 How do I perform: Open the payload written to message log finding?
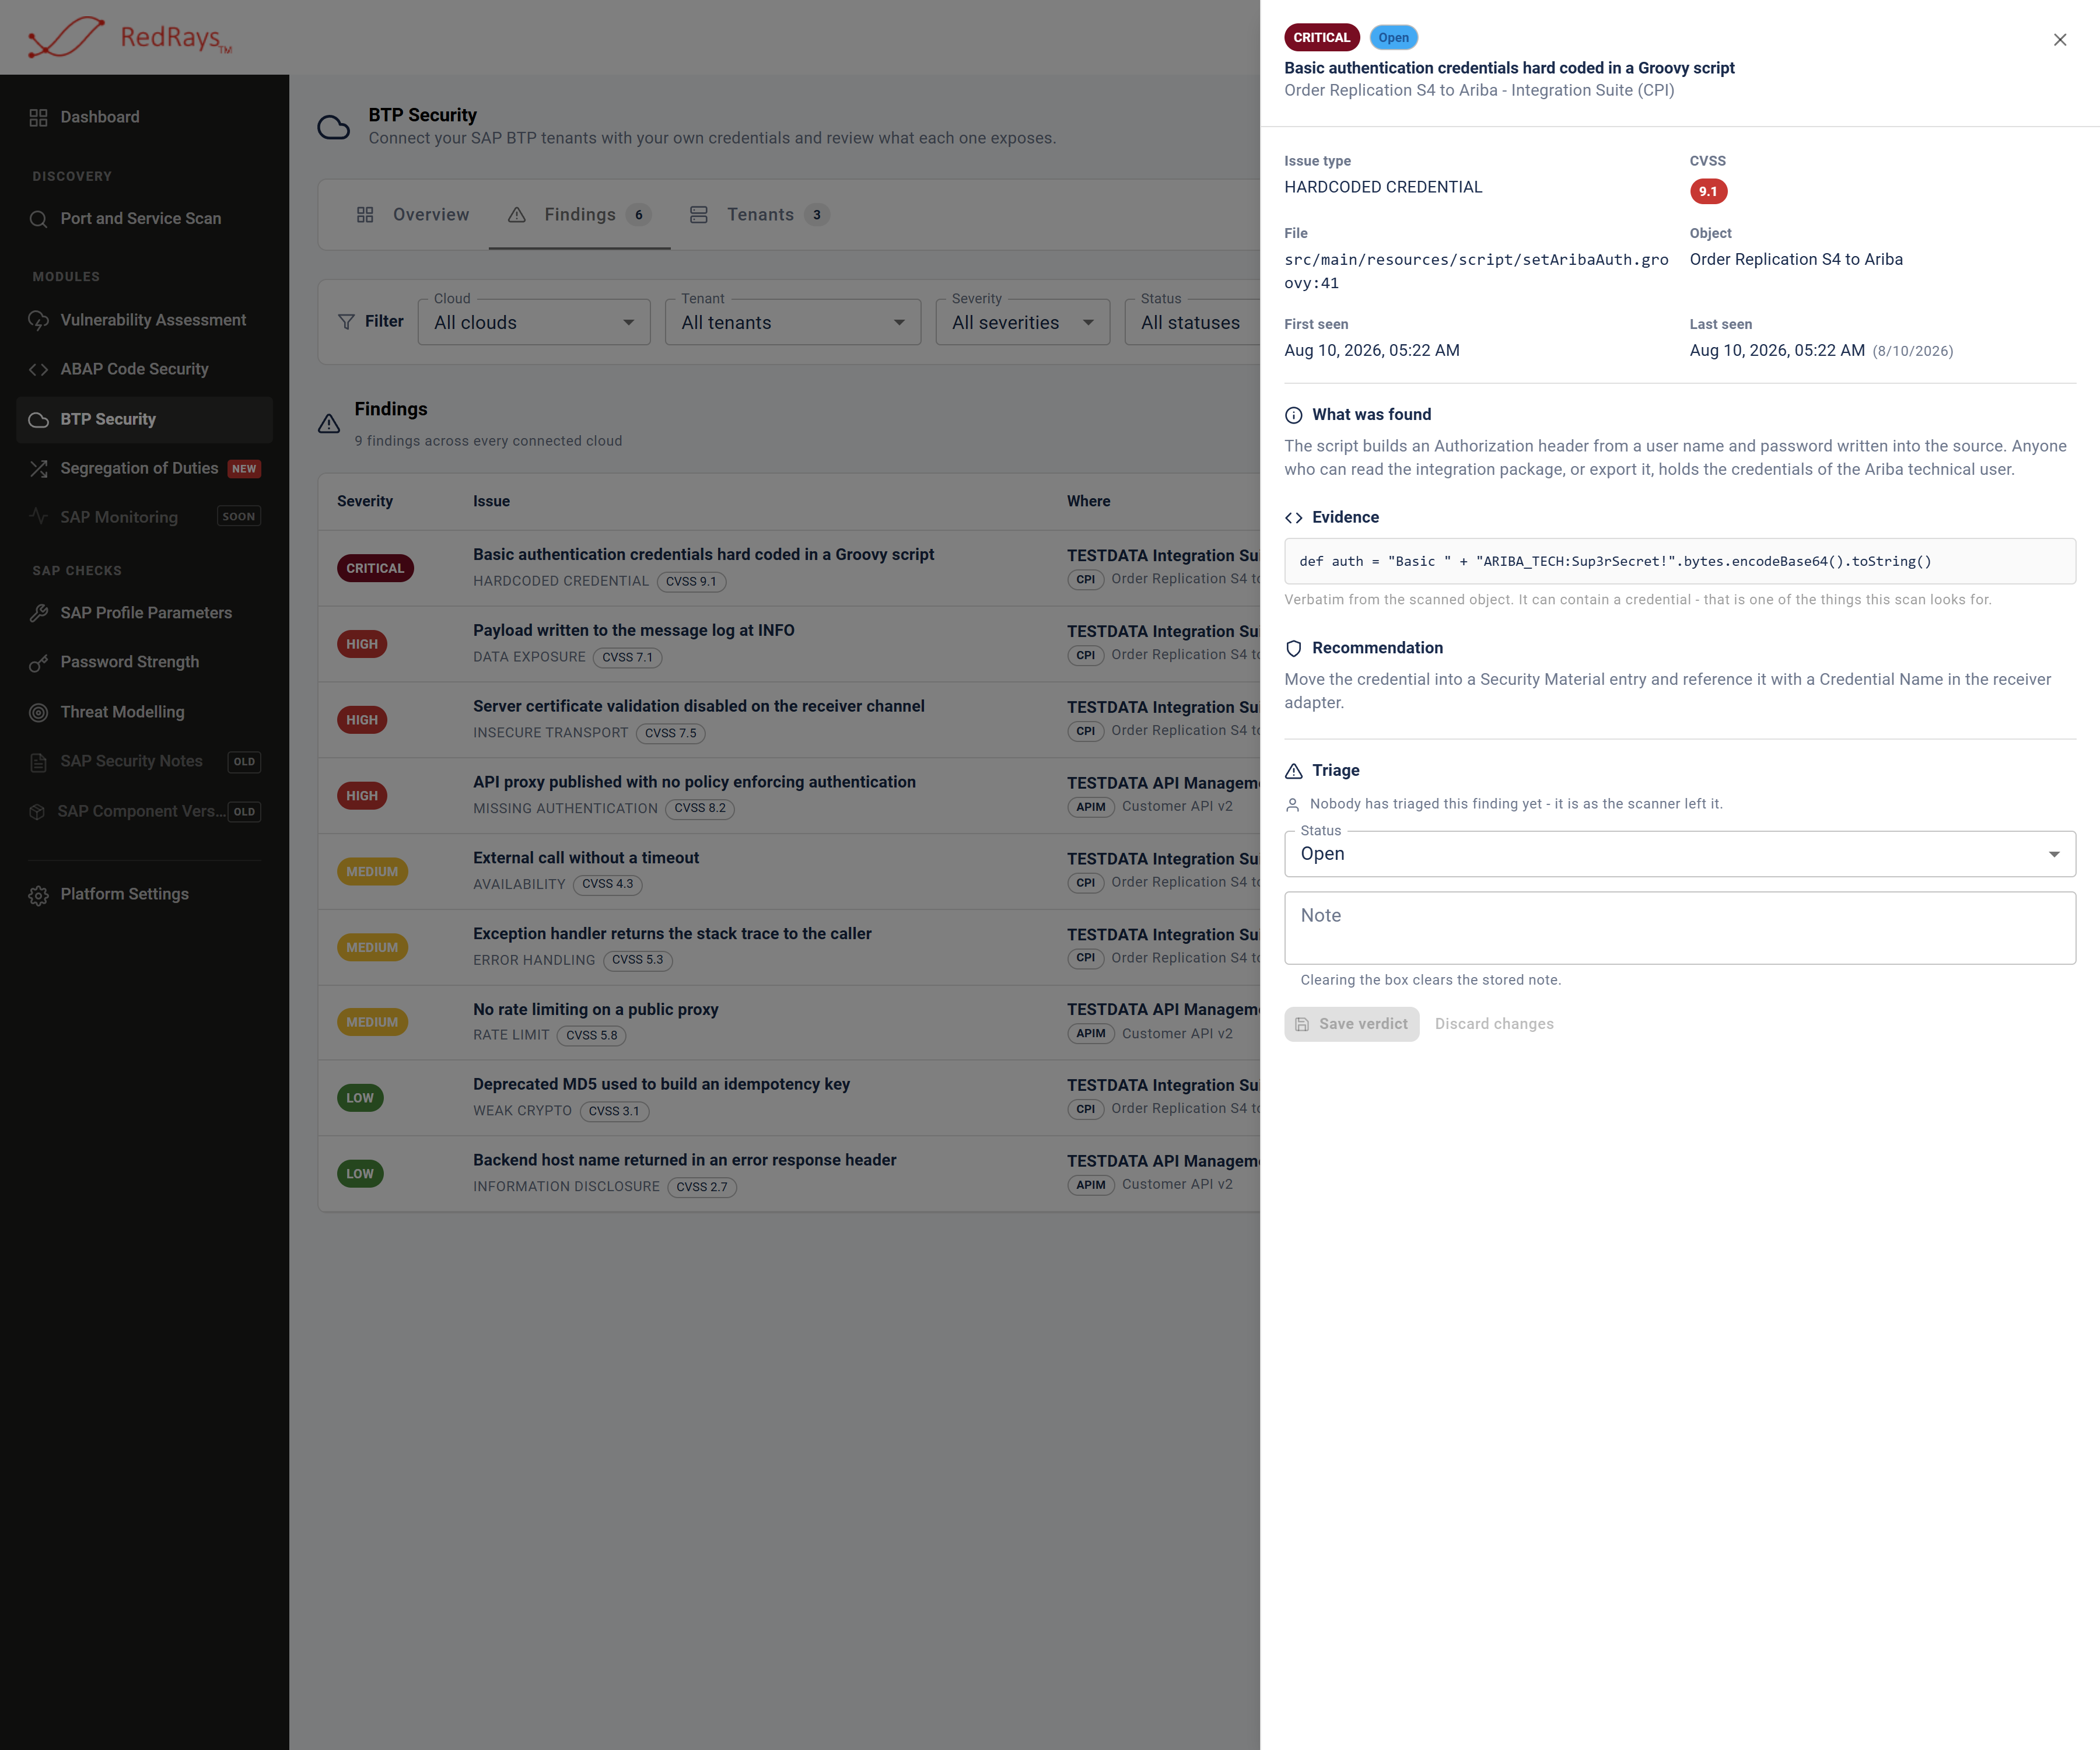(x=789, y=644)
